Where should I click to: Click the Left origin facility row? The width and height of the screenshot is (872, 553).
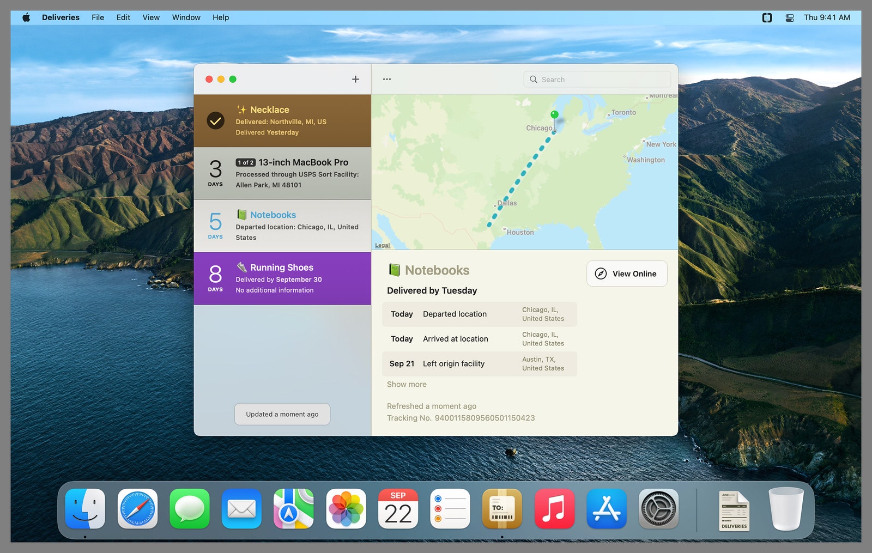[x=480, y=363]
